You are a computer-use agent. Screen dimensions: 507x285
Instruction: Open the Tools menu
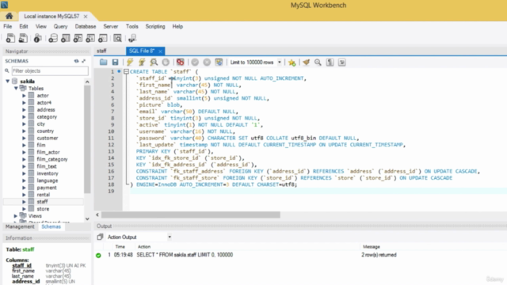[x=132, y=26]
